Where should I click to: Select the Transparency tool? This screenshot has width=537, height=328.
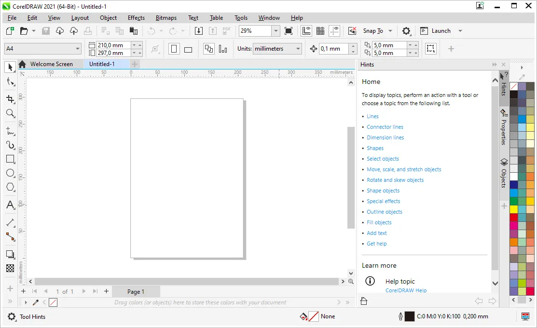[x=10, y=269]
